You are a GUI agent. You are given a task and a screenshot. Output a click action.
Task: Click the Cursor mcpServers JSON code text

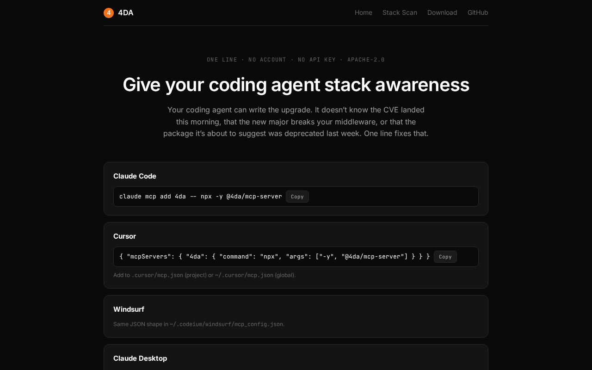pyautogui.click(x=275, y=257)
